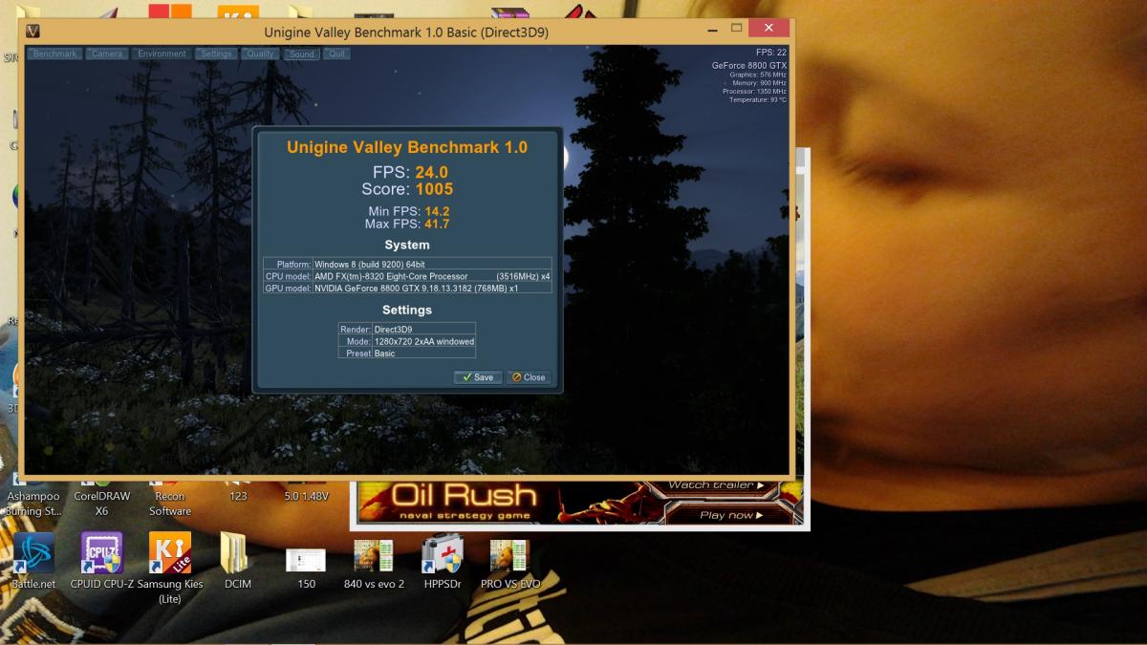This screenshot has height=645, width=1147.
Task: Click the Oil Rush Play now link
Action: [x=731, y=515]
